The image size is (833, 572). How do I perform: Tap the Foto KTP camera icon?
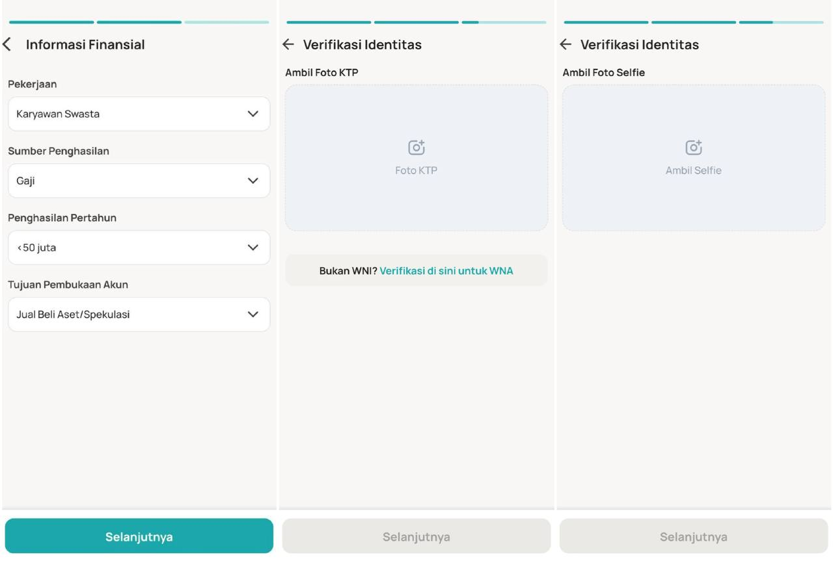coord(416,148)
